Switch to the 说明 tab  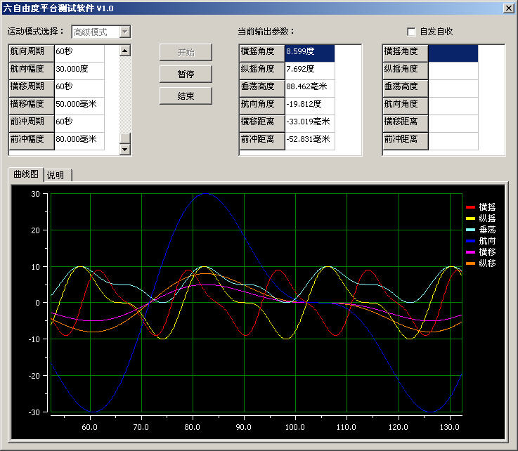click(x=56, y=176)
